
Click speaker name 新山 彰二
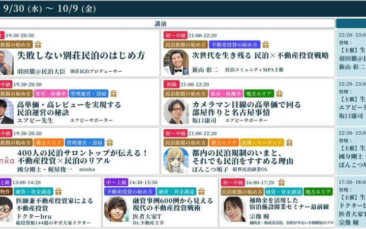point(205,69)
